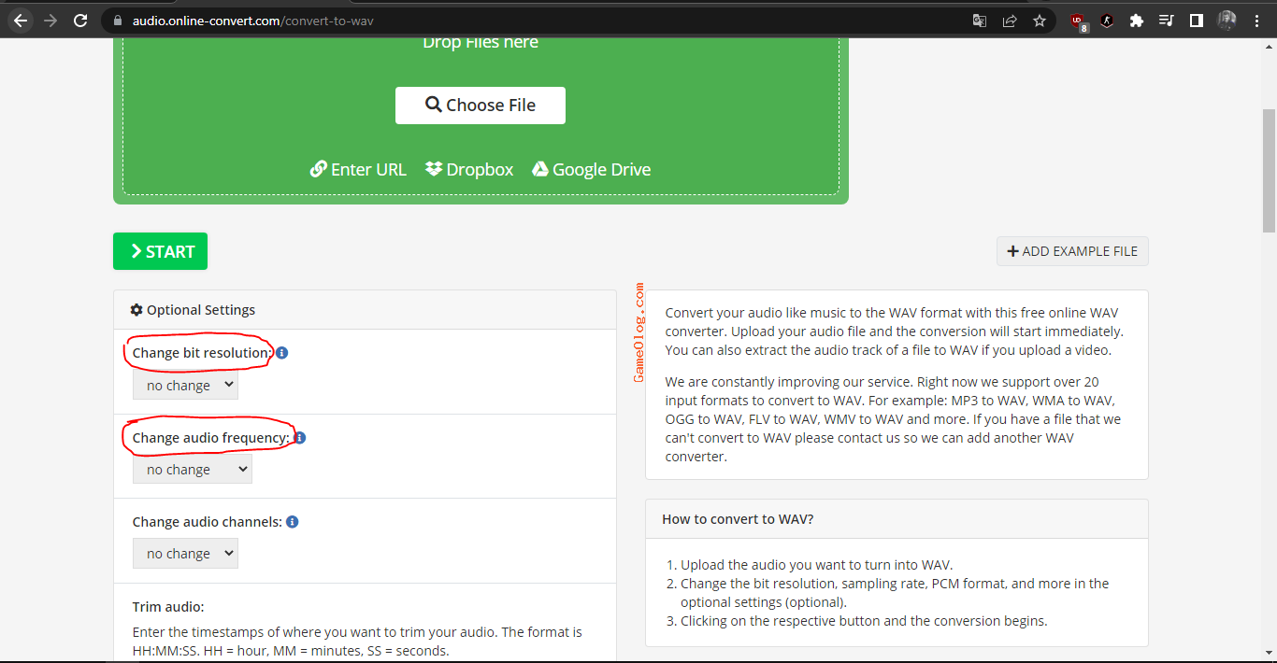1277x663 pixels.
Task: Click ADD EXAMPLE FILE button
Action: click(1072, 251)
